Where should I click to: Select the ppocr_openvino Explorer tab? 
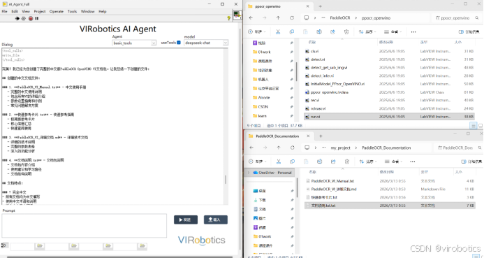(x=279, y=6)
